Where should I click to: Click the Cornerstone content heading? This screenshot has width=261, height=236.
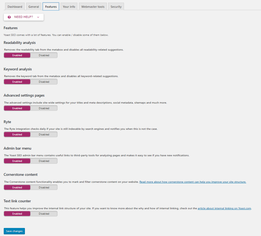tap(20, 174)
